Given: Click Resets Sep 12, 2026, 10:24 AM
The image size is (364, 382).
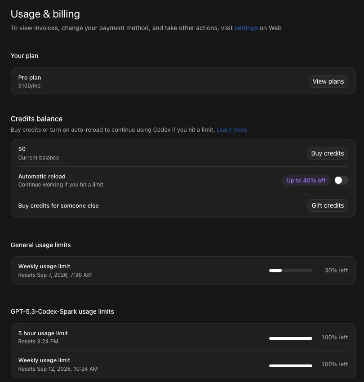Looking at the screenshot, I should point(58,369).
